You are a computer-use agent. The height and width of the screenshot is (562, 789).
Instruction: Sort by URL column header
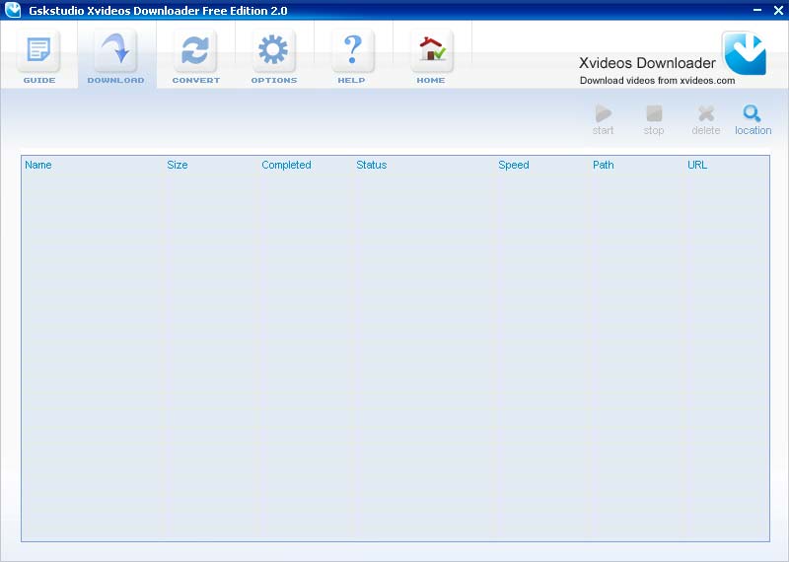point(697,165)
